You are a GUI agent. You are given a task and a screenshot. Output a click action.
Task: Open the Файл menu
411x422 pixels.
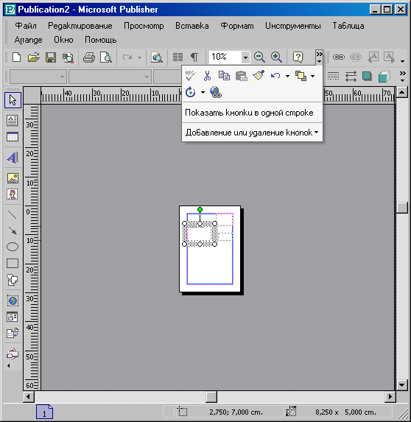point(26,26)
